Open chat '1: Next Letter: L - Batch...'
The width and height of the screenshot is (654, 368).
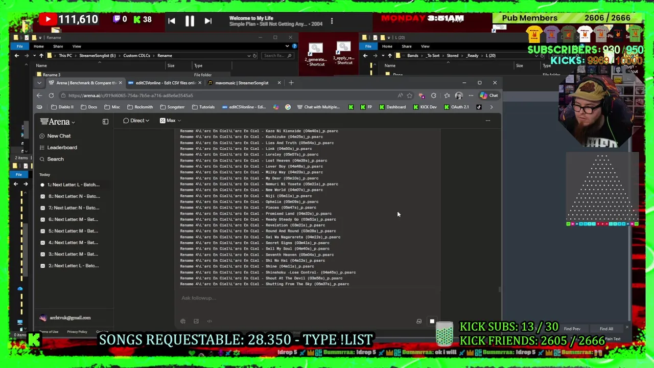(71, 185)
